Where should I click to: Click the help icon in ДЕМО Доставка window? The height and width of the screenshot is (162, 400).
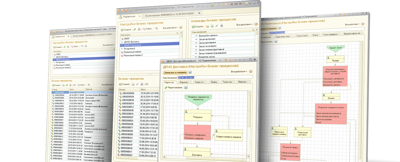[252, 71]
